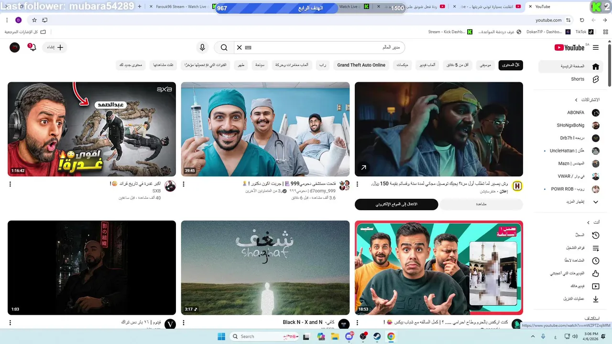Clear the search box with the X
Viewport: 612px width, 344px height.
click(x=240, y=47)
